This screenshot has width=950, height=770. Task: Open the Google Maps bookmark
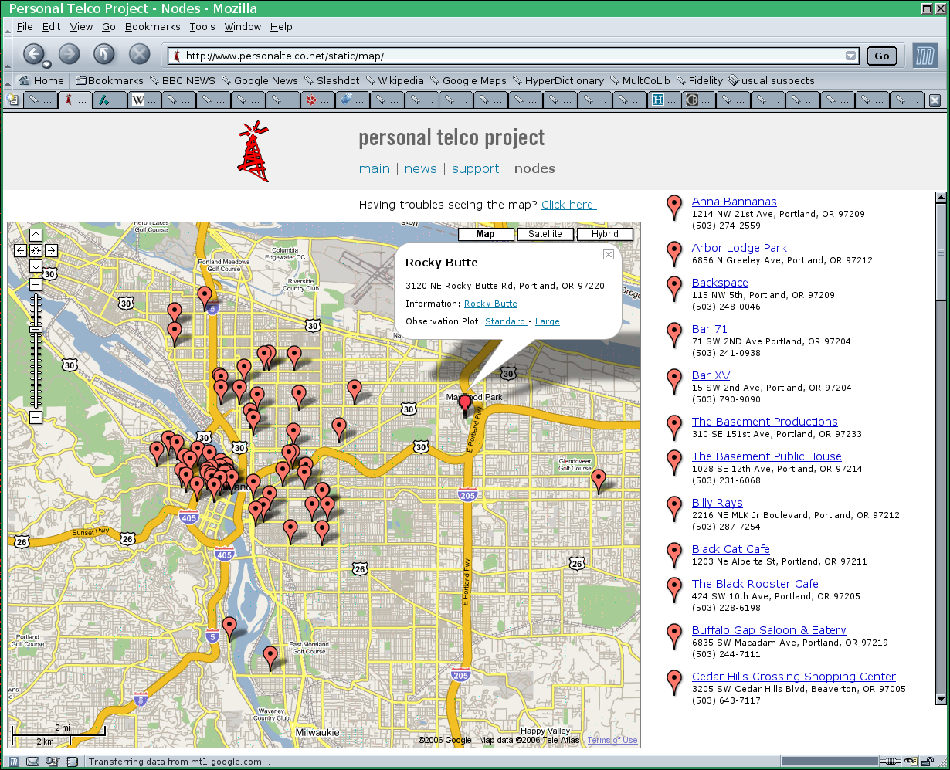469,80
